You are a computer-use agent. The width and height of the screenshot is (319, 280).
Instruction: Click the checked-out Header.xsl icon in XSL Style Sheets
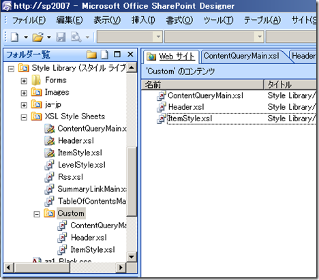tap(50, 140)
